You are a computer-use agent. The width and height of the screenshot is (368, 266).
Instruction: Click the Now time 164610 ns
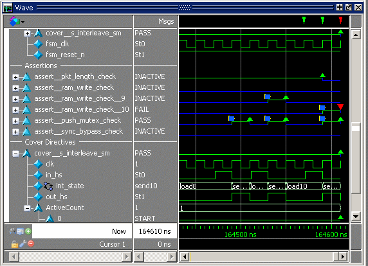(x=154, y=231)
